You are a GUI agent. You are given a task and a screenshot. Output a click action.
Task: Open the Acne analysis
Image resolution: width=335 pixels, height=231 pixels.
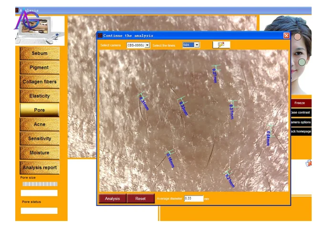[x=40, y=124]
